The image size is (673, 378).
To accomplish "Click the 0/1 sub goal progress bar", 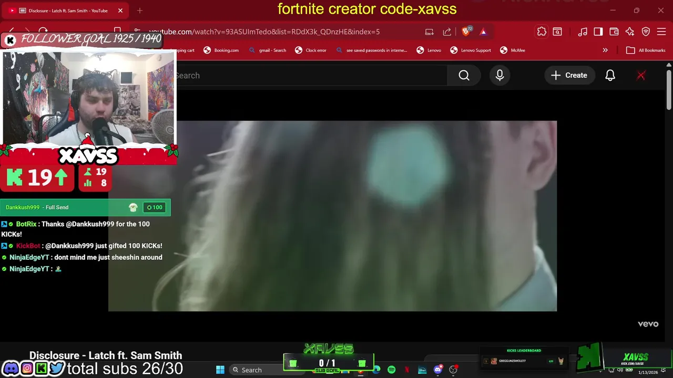I will pyautogui.click(x=328, y=363).
